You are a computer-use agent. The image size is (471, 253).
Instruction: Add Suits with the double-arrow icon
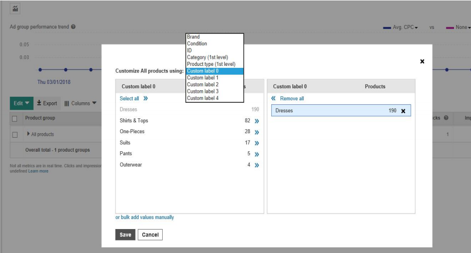tap(256, 143)
